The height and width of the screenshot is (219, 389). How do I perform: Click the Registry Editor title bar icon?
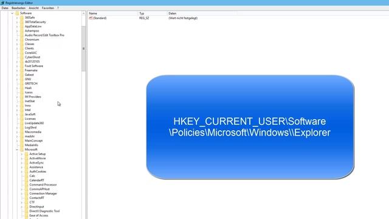point(2,2)
